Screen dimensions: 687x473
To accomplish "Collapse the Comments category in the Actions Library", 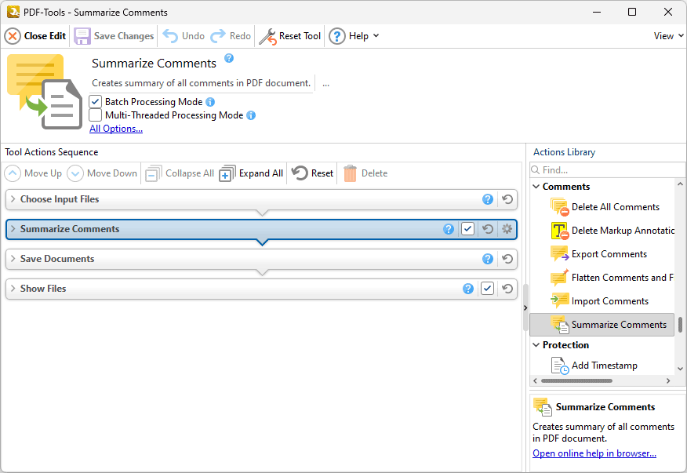I will tap(536, 187).
